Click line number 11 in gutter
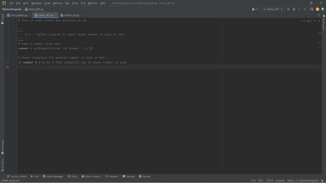 (x=7, y=67)
